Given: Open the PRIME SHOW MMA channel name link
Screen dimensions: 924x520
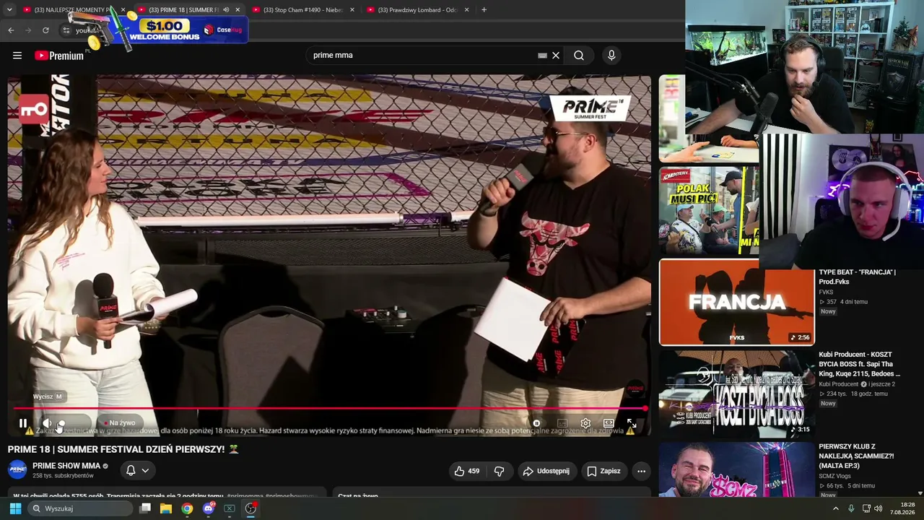Looking at the screenshot, I should [66, 466].
